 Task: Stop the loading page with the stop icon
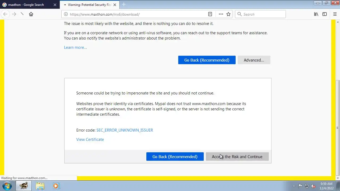point(22,14)
